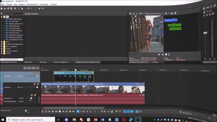Open event FX on the red audio clip
The height and width of the screenshot is (122, 217).
click(x=140, y=95)
